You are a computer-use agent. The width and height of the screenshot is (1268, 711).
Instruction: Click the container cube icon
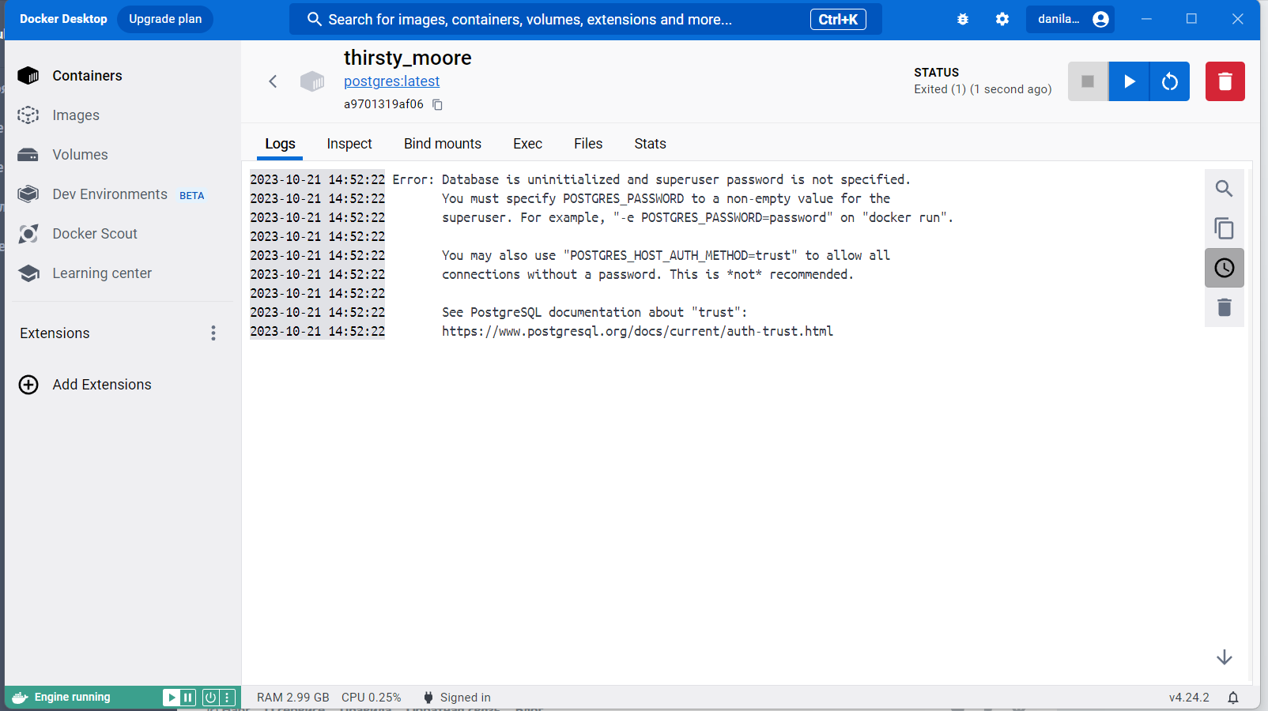pos(312,81)
